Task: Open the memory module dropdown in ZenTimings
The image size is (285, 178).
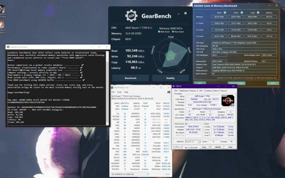Action: coord(130,174)
